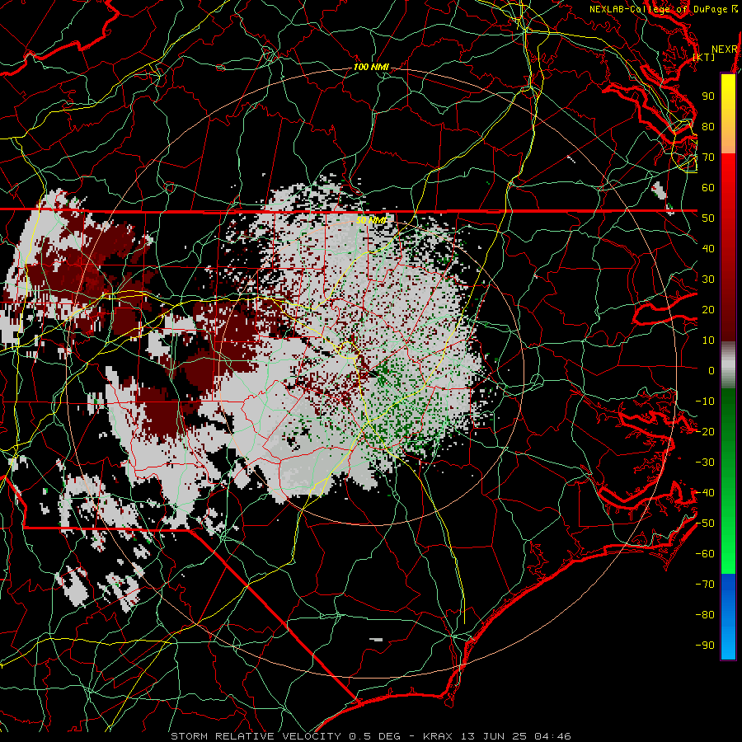The width and height of the screenshot is (742, 742).
Task: Click the 10 value on the velocity scale
Action: pos(708,340)
